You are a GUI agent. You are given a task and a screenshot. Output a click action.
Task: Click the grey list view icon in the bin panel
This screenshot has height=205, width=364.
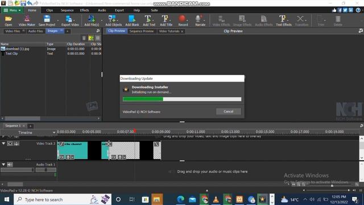[98, 38]
